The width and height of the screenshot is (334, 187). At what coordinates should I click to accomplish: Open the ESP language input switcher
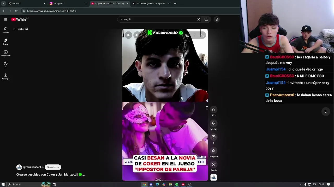coord(315,184)
